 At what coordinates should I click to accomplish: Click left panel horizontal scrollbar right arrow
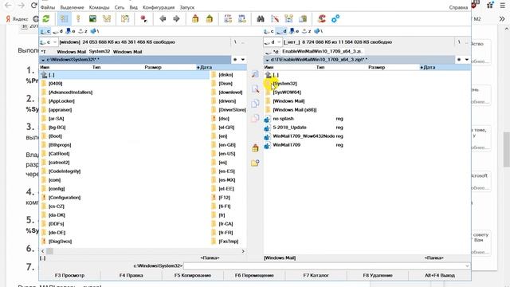click(x=243, y=251)
